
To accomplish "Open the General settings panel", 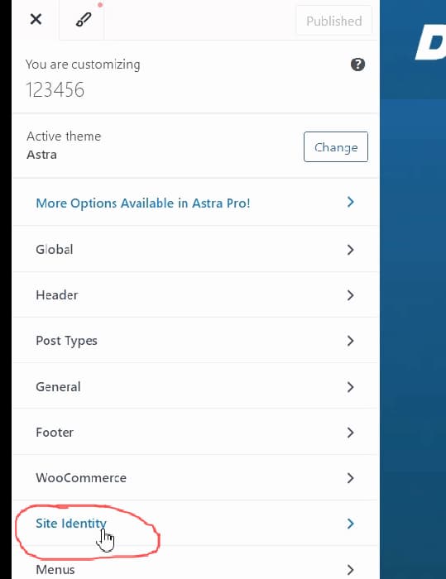I will (196, 386).
